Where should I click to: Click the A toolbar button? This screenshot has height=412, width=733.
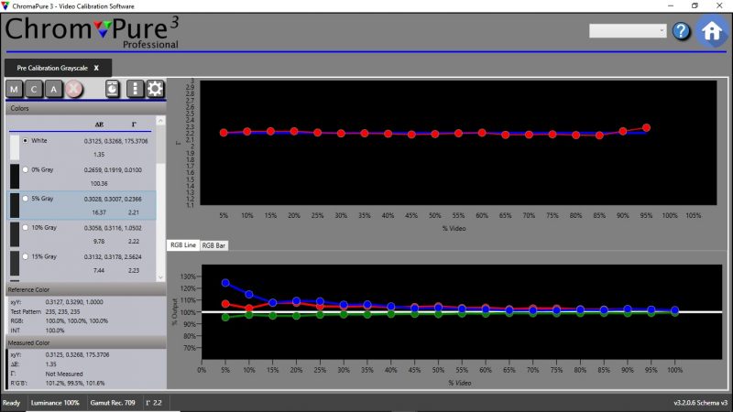click(54, 89)
